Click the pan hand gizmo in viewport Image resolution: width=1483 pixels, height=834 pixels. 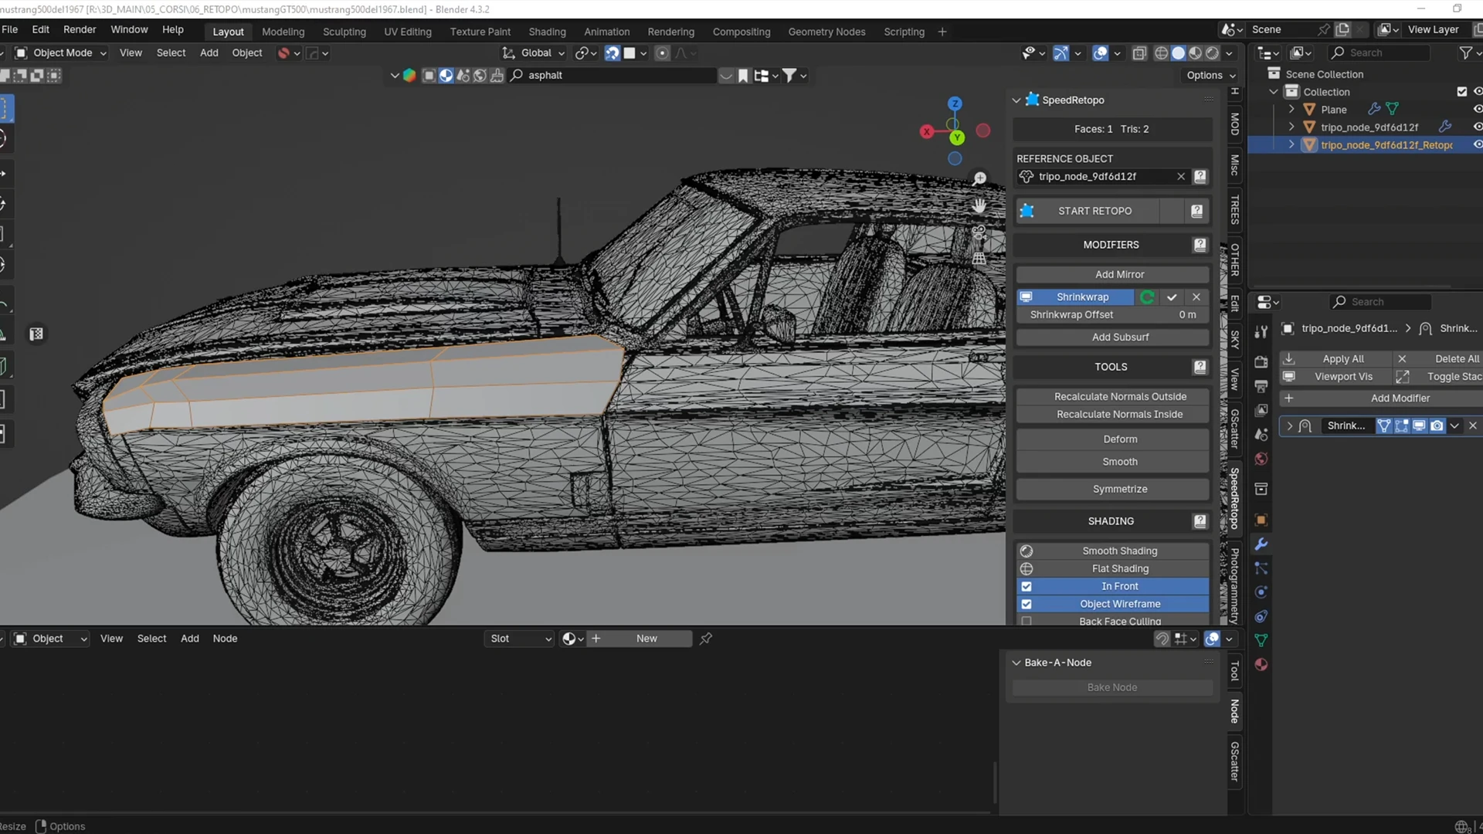979,205
